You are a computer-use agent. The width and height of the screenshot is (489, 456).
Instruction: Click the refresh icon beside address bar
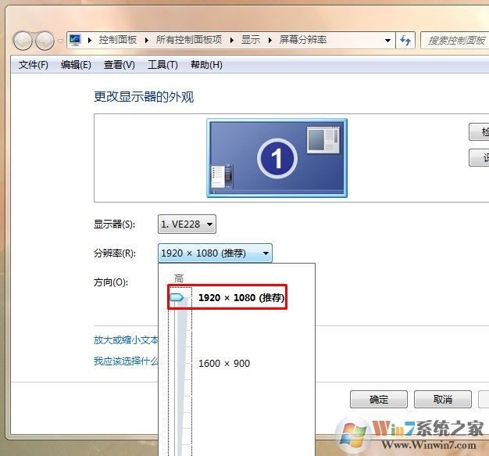(x=405, y=40)
